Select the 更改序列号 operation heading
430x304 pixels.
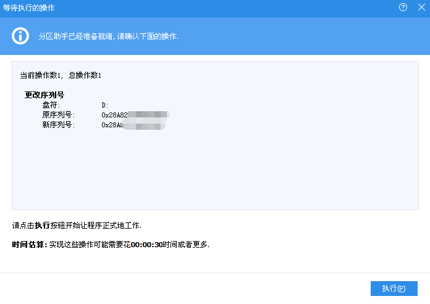click(44, 95)
